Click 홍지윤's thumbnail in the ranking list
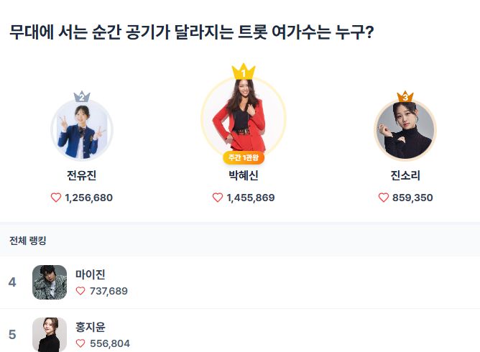The image size is (480, 352). pos(50,335)
